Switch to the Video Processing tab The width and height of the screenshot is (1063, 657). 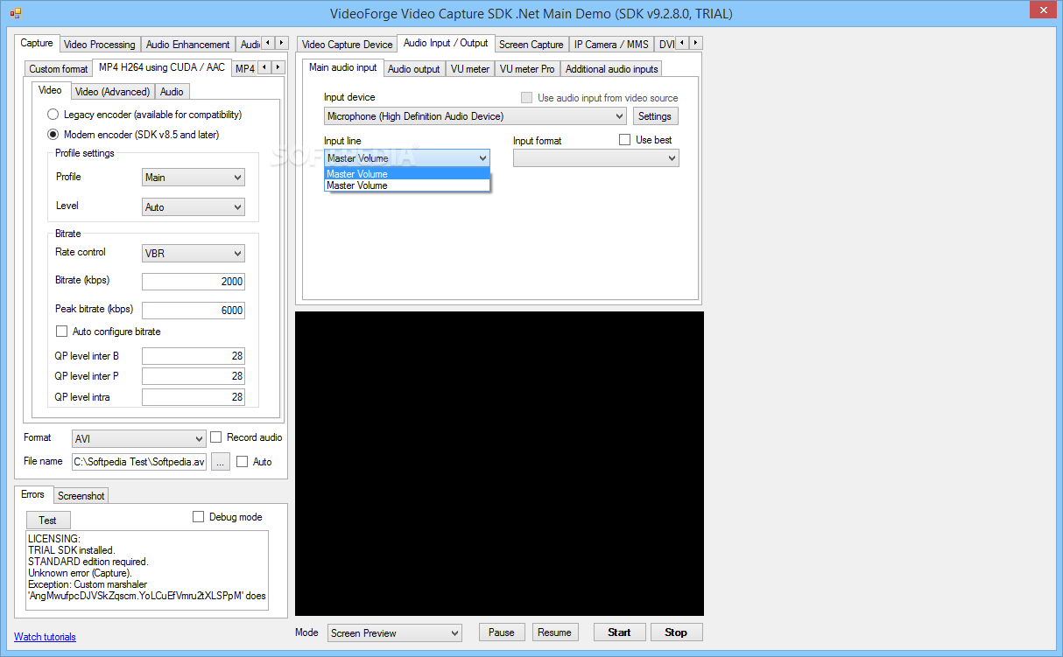(100, 45)
